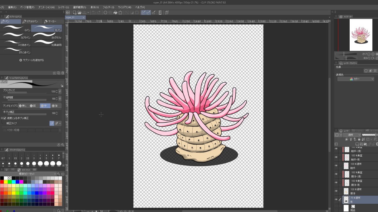Select brush size preset 0.7

[x=3, y=156]
